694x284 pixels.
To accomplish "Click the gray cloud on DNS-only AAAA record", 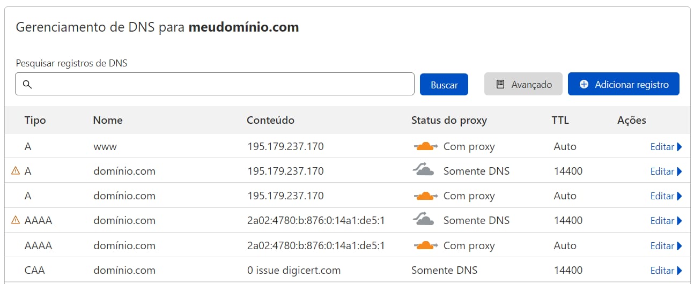I will click(x=423, y=220).
